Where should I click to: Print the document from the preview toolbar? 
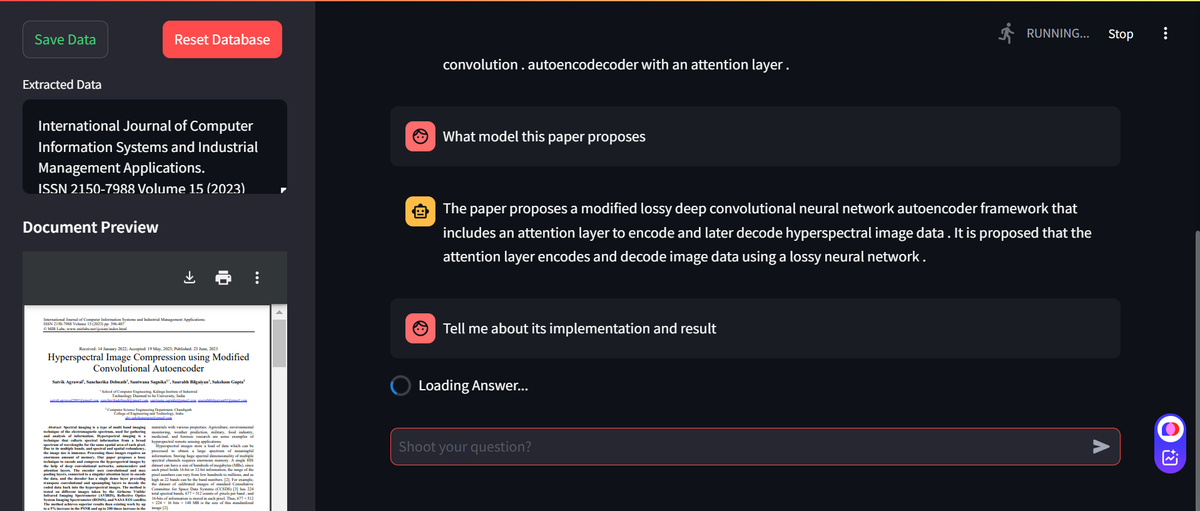pos(223,278)
